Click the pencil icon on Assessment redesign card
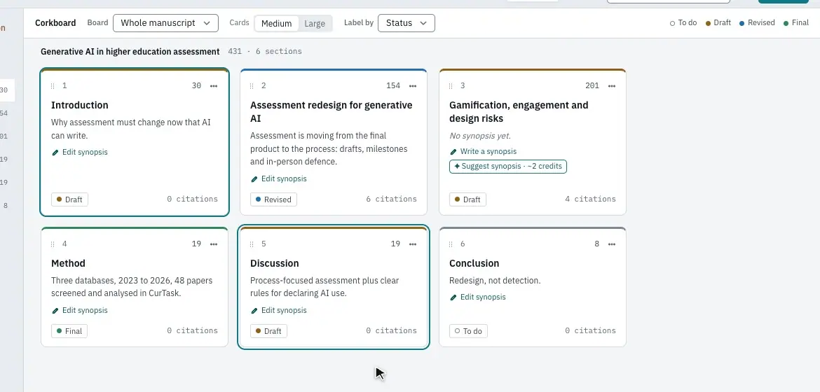 254,178
